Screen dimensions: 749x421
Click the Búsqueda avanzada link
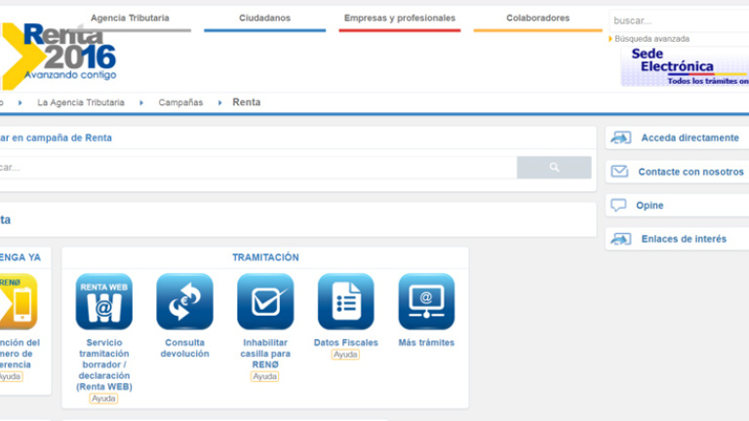[x=651, y=39]
